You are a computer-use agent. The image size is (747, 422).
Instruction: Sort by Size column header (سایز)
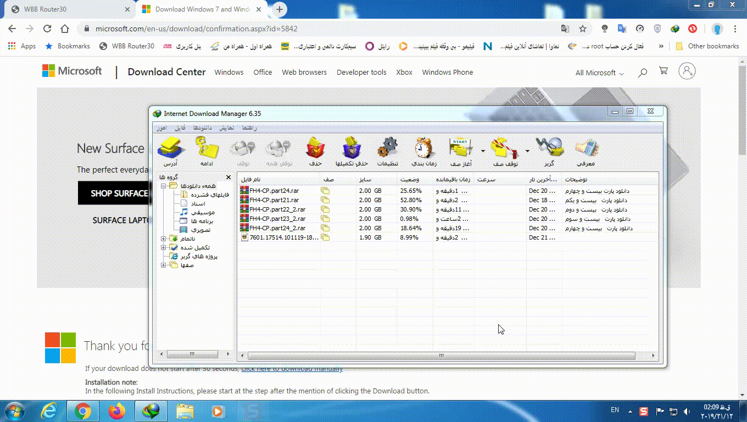point(376,179)
